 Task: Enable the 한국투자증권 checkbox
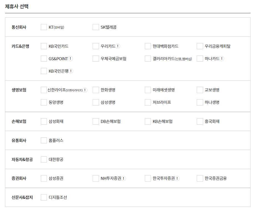[x=148, y=178]
